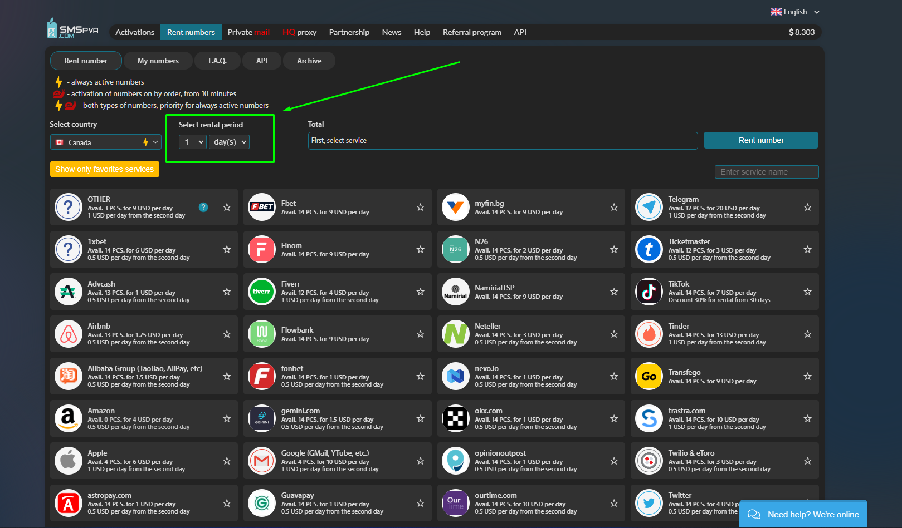Viewport: 902px width, 528px height.
Task: Open the News link
Action: [392, 32]
